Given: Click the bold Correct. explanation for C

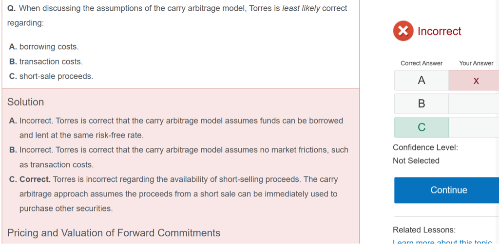Looking at the screenshot, I should tap(35, 179).
